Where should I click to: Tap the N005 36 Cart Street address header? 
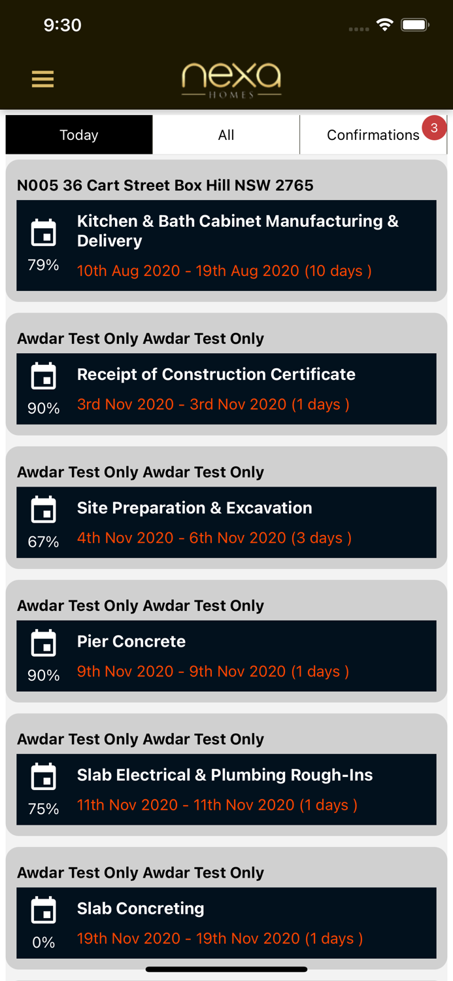[165, 185]
